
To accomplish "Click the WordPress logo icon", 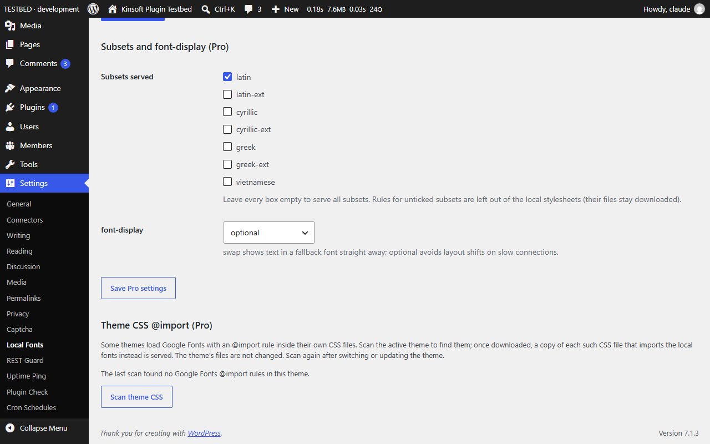I will tap(93, 9).
